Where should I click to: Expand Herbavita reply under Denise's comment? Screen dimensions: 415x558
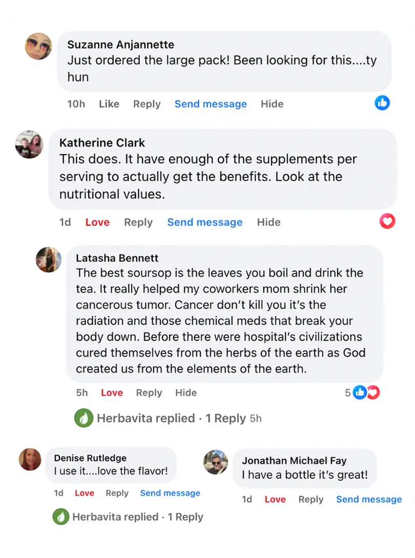pyautogui.click(x=137, y=517)
